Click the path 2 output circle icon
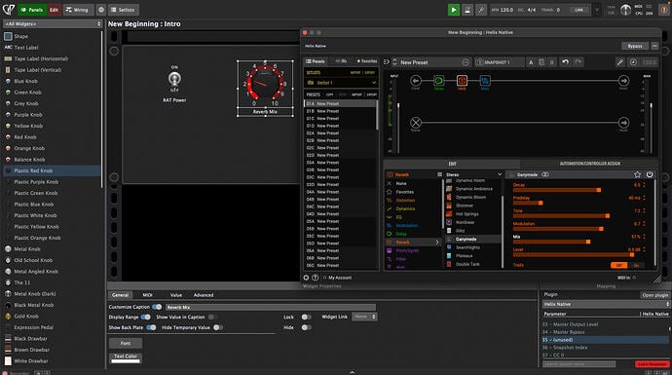 coord(623,123)
